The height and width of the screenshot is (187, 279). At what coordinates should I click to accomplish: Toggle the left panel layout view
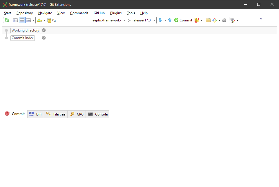(15, 20)
